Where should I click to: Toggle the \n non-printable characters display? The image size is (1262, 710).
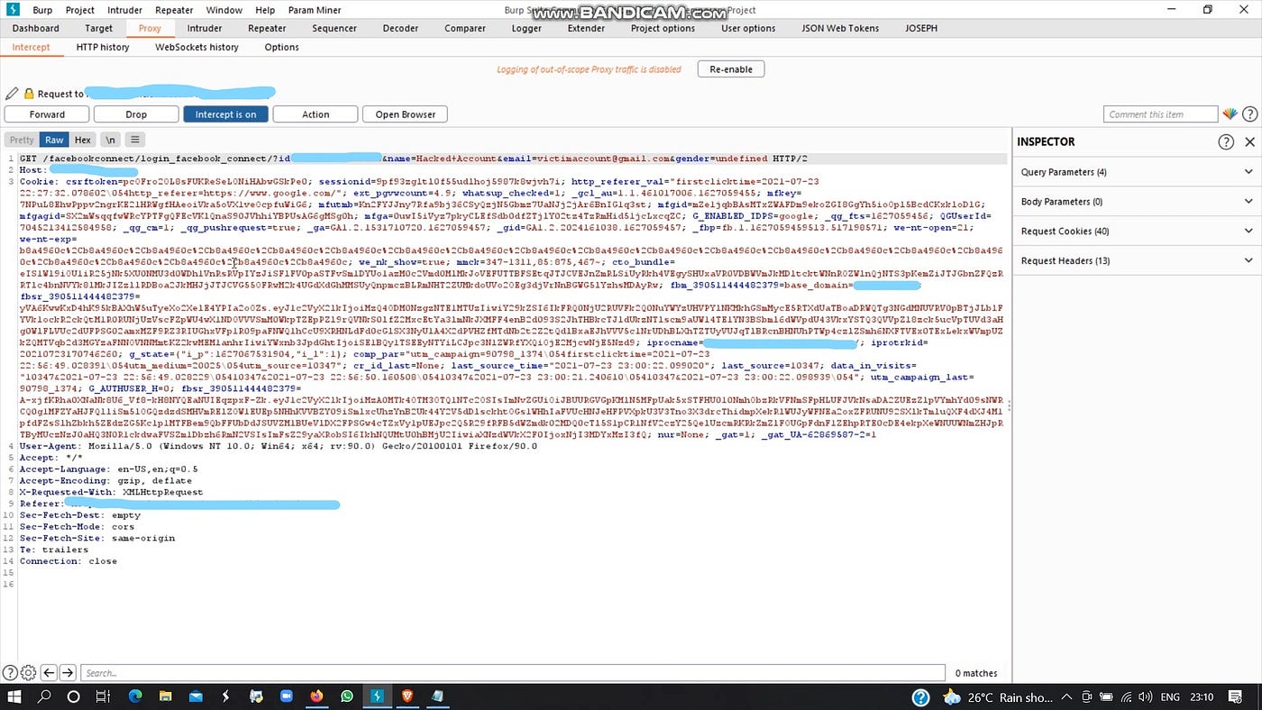coord(110,140)
